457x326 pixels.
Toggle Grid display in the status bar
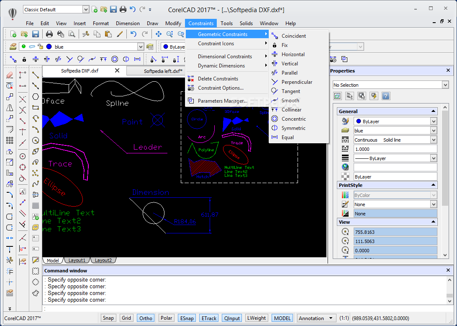click(126, 318)
